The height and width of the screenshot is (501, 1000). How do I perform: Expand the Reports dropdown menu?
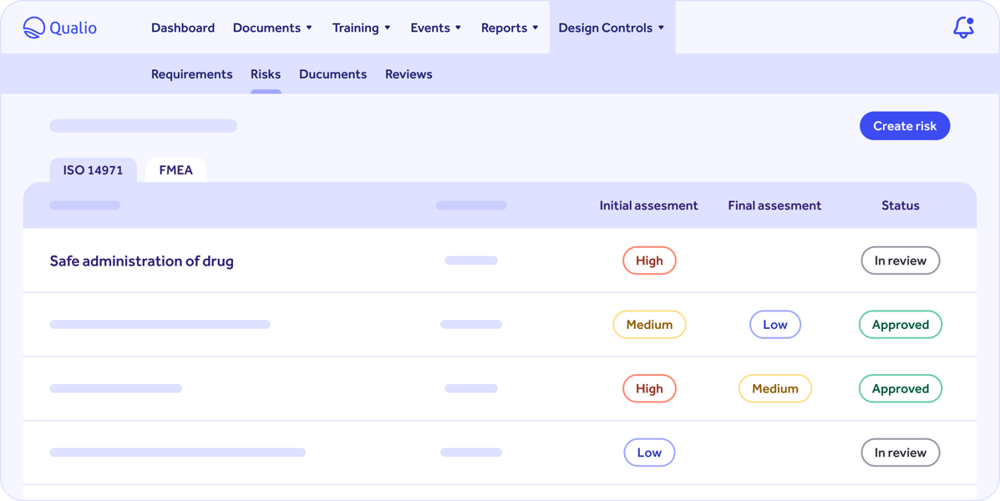pyautogui.click(x=510, y=27)
